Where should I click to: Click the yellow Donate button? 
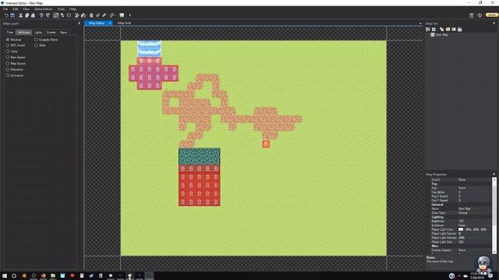tap(492, 15)
